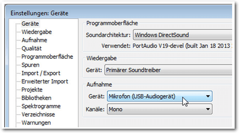The image size is (239, 133).
Task: Open the Projekte settings page
Action: point(32,90)
